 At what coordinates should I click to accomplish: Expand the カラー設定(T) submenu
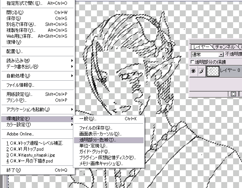(x=38, y=125)
